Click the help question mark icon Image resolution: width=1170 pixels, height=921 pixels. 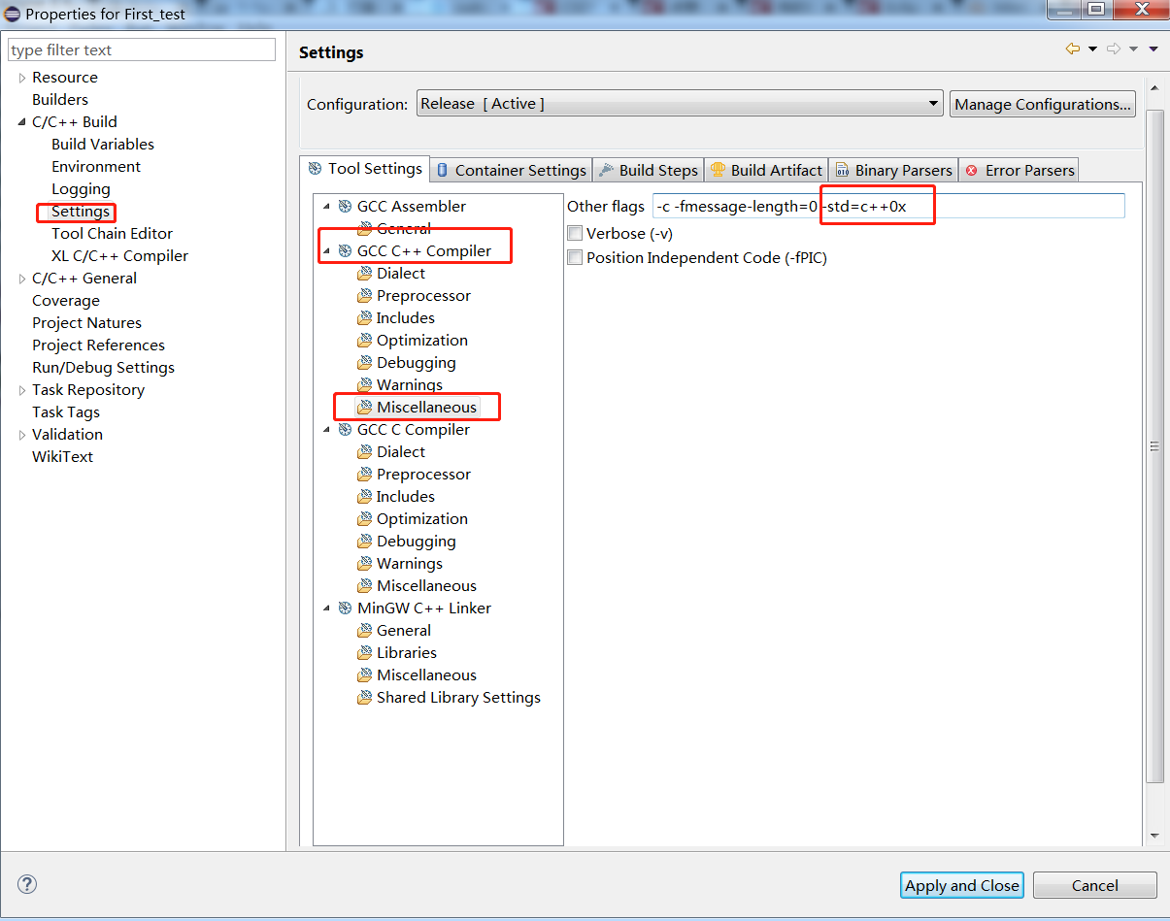pos(26,884)
